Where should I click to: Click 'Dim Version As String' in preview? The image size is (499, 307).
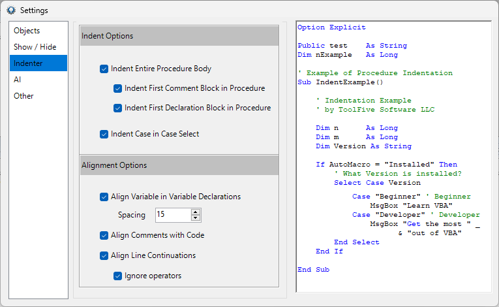[363, 146]
